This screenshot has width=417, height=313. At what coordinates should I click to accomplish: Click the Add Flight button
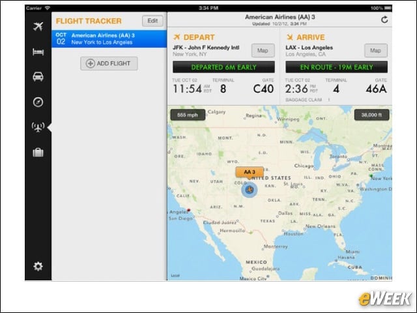tap(109, 63)
